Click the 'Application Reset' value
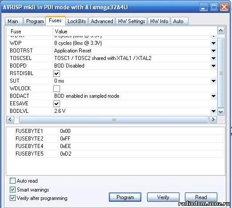232x208 pixels. (x=72, y=51)
